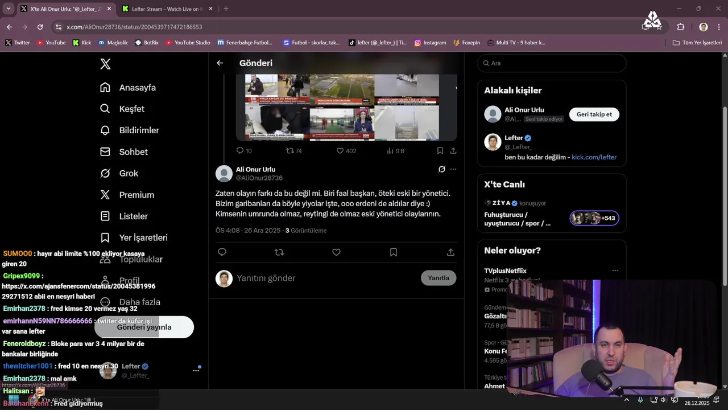728x410 pixels.
Task: Click taskbar volume icon
Action: pos(663,400)
